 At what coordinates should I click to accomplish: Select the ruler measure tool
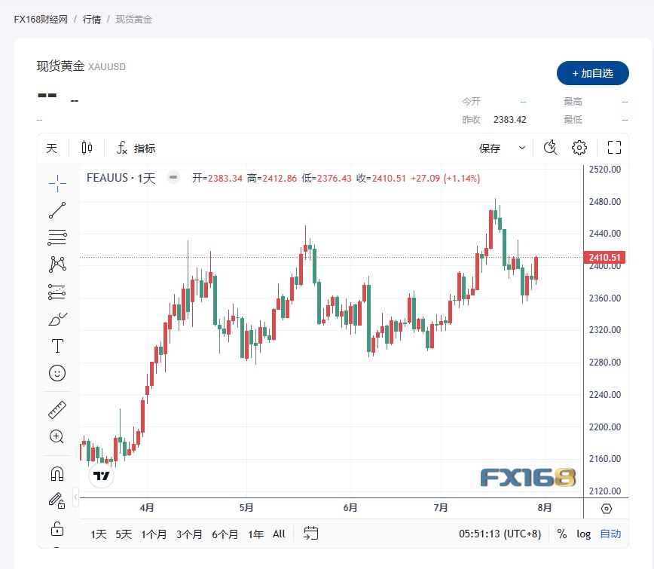tap(57, 410)
